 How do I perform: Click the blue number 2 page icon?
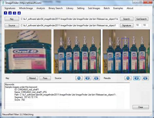click(10, 13)
